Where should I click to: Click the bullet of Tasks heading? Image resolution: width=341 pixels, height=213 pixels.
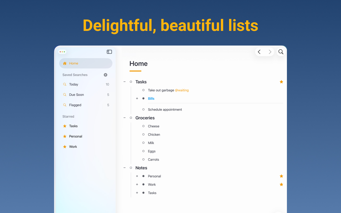[131, 82]
